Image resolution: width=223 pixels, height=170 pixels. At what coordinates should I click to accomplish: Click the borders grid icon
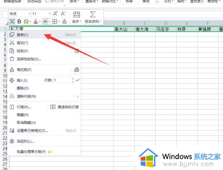[55, 22]
